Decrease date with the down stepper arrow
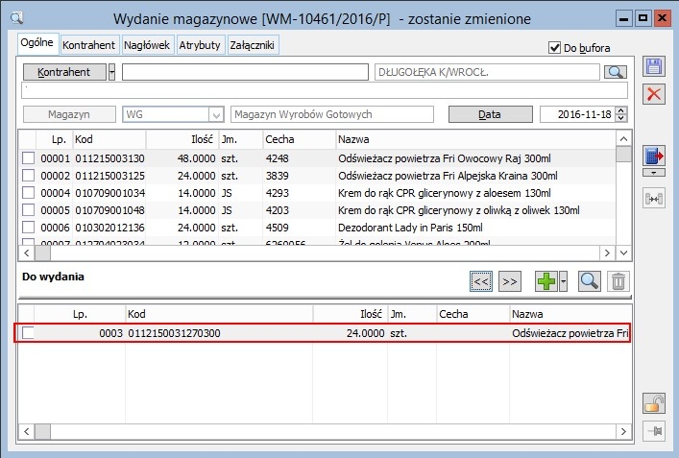Viewport: 679px width, 458px height. [621, 118]
